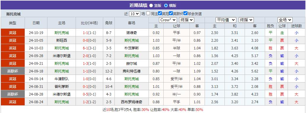The width and height of the screenshot is (306, 113).
Task: Click the away team 诺维奇
Action: click(x=132, y=33)
